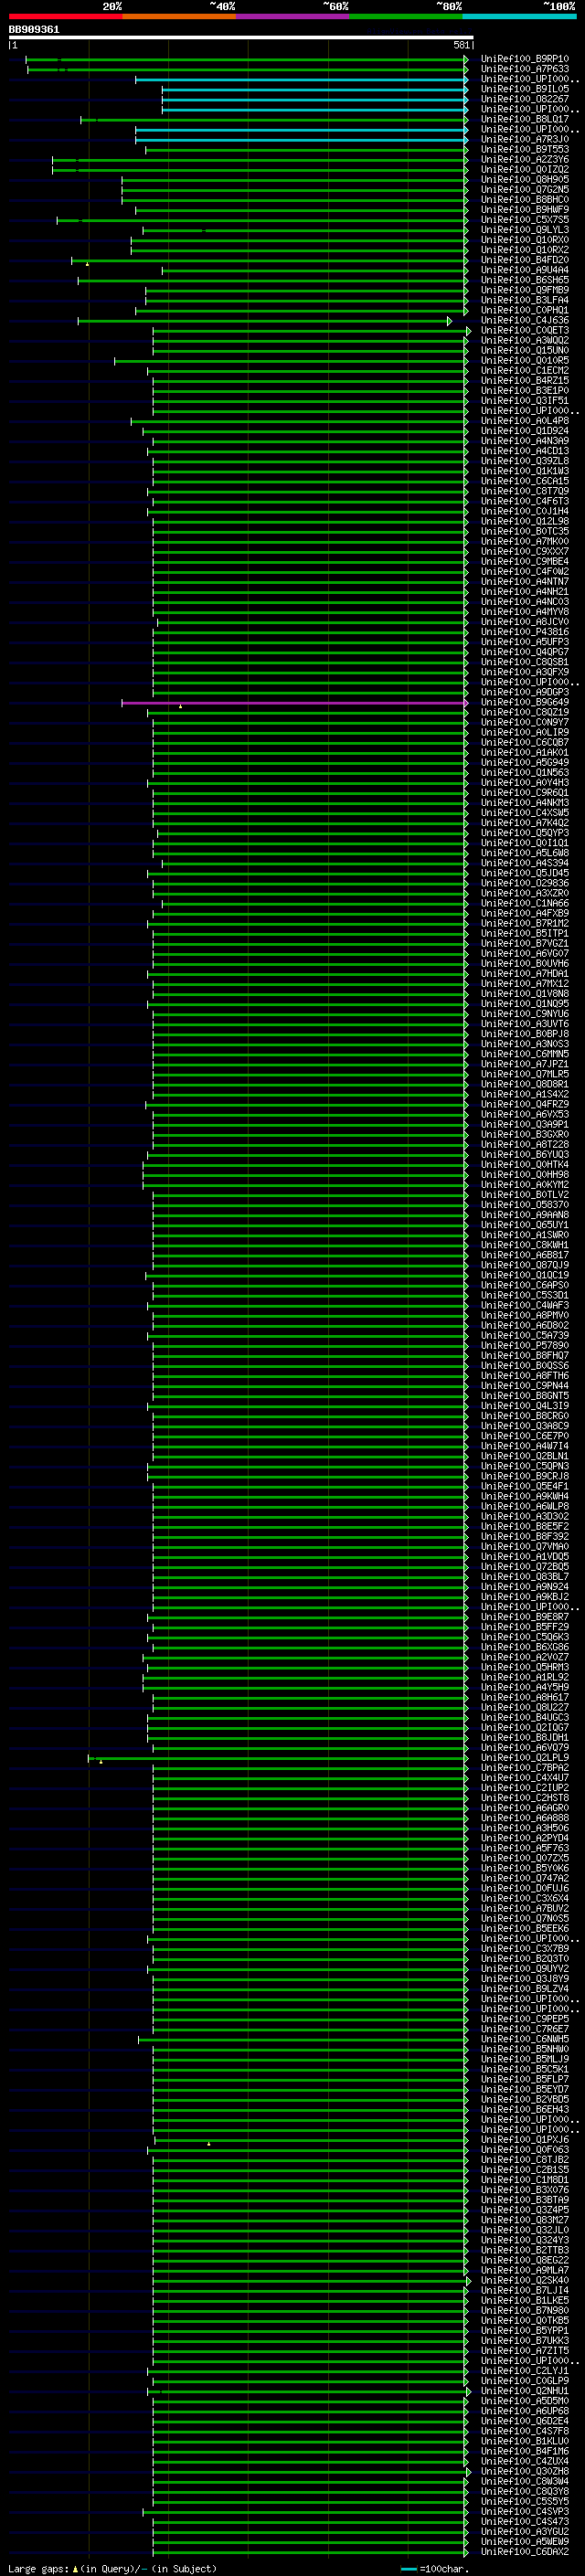Click the green ~80% identity legend bar

[406, 16]
